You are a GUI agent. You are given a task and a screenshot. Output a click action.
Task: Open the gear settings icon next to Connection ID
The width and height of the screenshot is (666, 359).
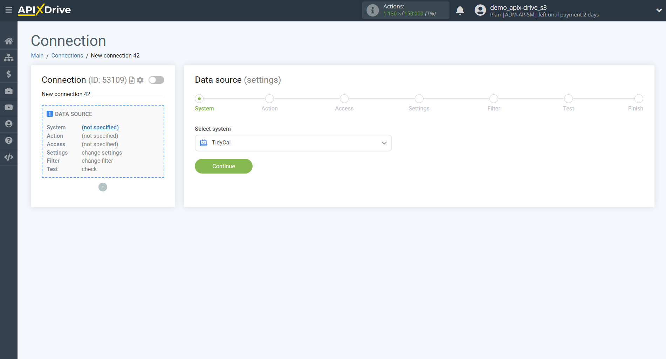140,80
